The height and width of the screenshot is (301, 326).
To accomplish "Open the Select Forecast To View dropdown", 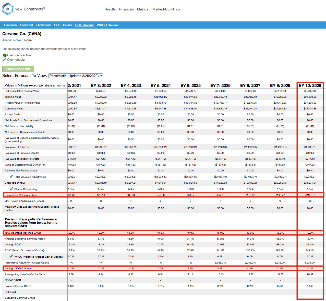I will [76, 76].
